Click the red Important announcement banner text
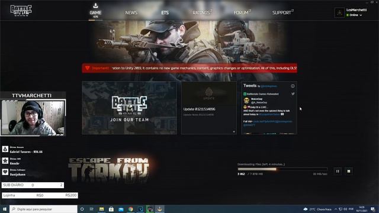 [x=204, y=68]
